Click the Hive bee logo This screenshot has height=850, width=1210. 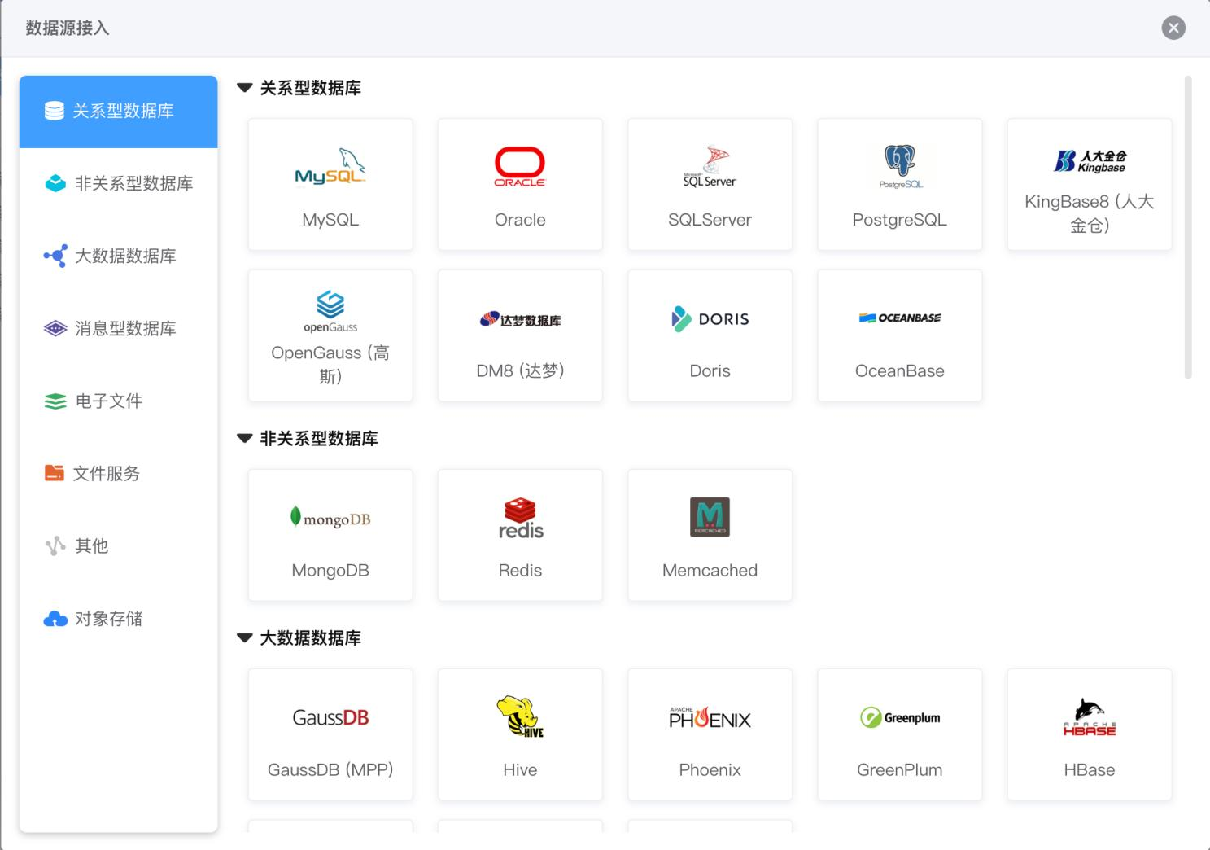click(x=520, y=716)
